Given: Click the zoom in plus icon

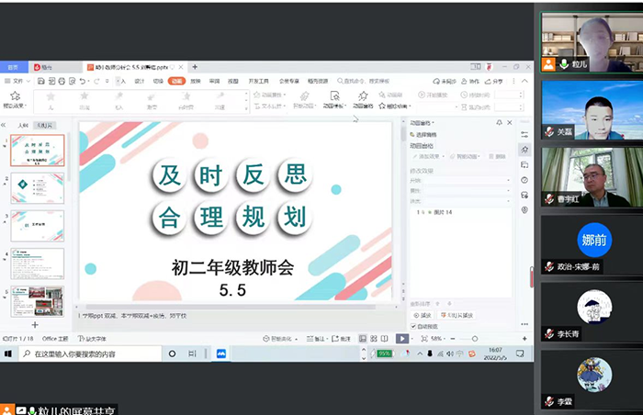Looking at the screenshot, I should coord(525,339).
